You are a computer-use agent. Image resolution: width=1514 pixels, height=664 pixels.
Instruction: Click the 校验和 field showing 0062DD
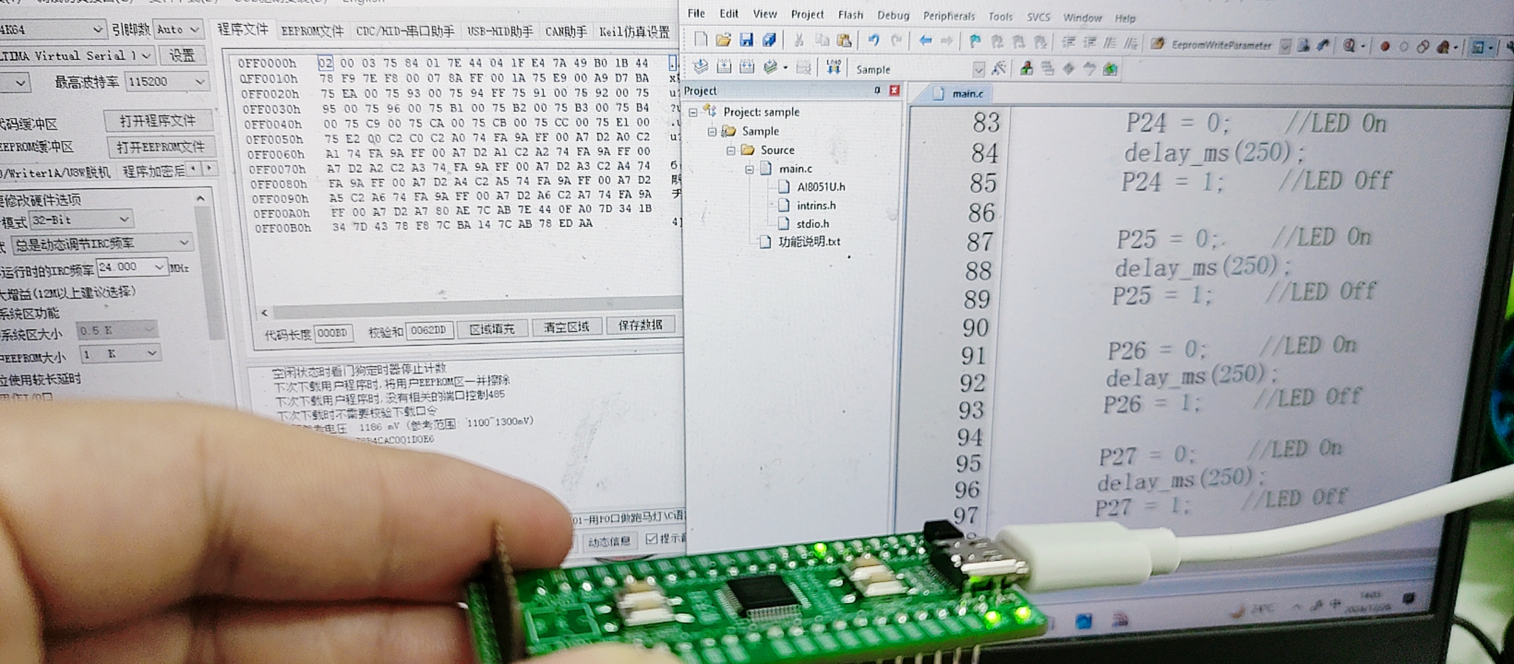click(x=429, y=330)
